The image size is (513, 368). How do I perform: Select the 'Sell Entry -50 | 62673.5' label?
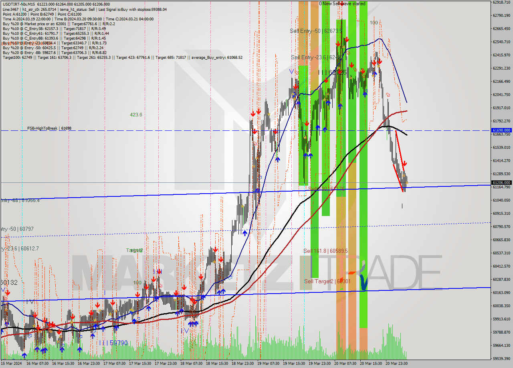click(316, 31)
